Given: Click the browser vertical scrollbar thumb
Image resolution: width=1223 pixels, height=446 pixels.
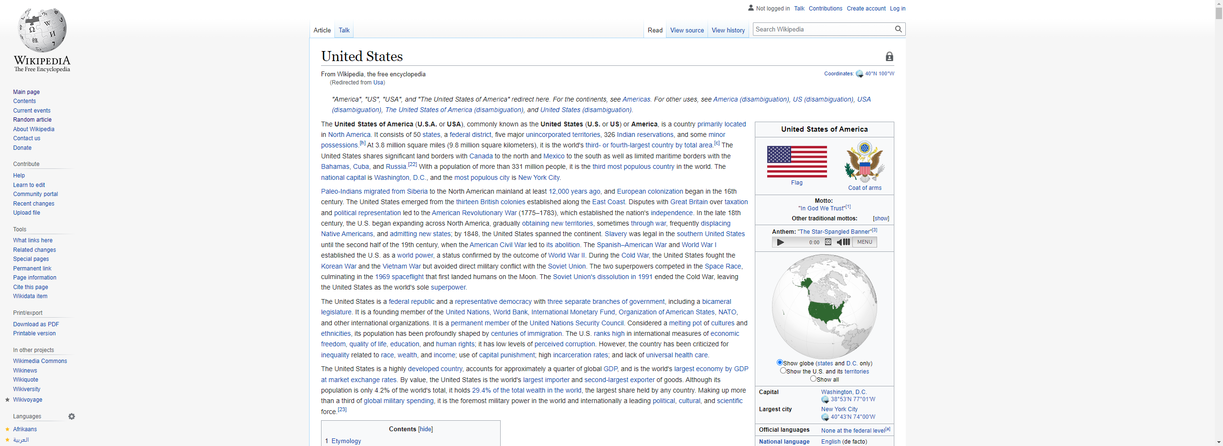Looking at the screenshot, I should [x=1219, y=13].
